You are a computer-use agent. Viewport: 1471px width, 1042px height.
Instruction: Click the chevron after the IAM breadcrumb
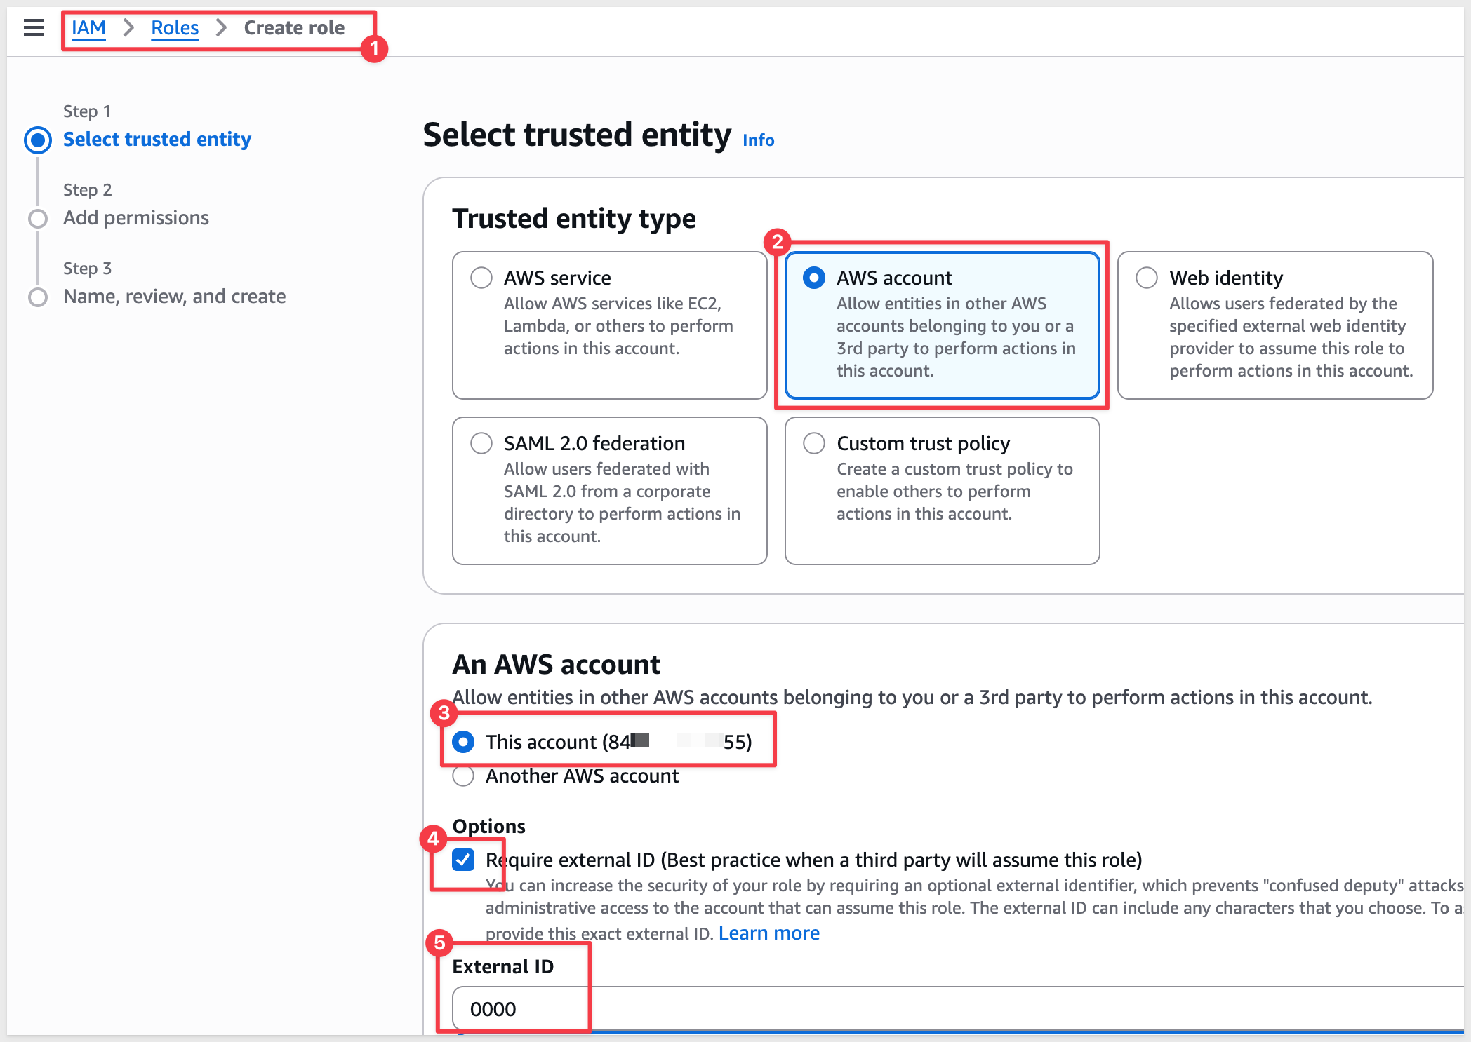click(x=128, y=28)
